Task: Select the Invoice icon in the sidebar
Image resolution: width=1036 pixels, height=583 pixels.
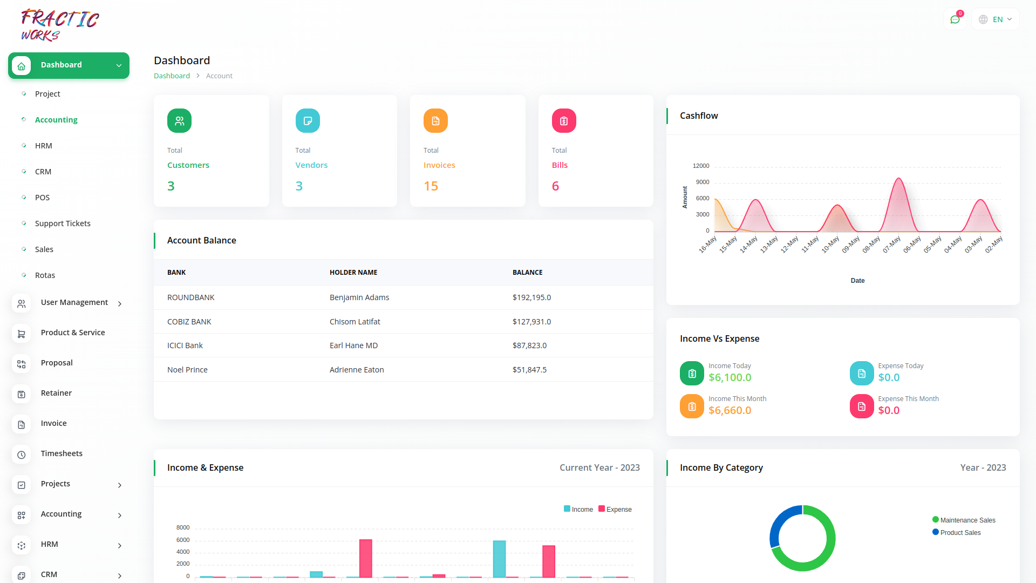Action: pos(21,425)
